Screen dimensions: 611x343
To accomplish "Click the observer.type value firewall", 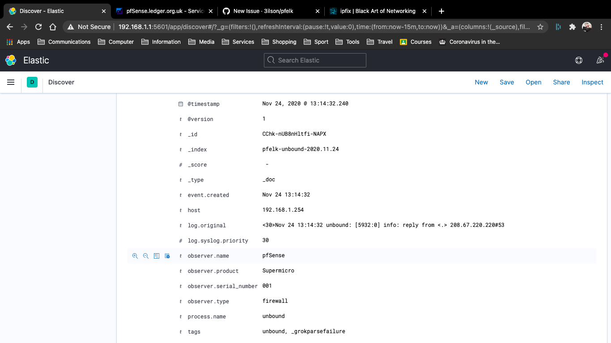I will click(275, 301).
